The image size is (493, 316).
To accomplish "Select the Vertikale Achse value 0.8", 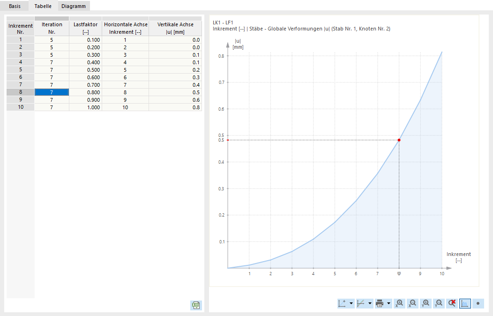I will [197, 107].
